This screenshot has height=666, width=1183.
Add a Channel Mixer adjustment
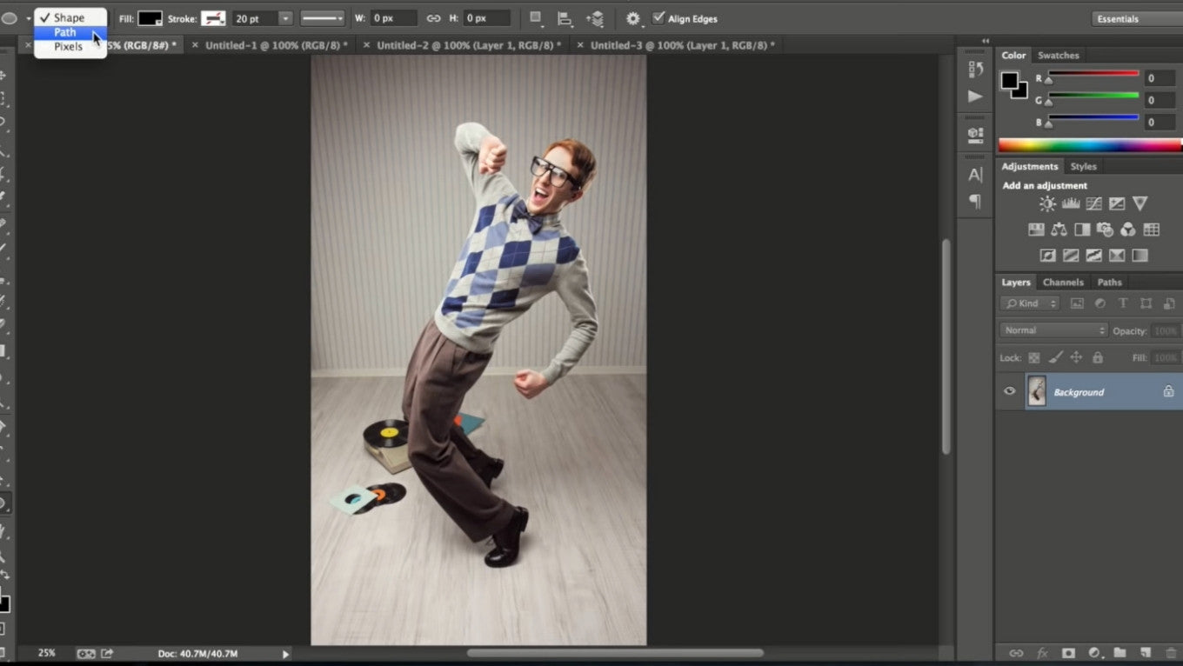(x=1128, y=230)
